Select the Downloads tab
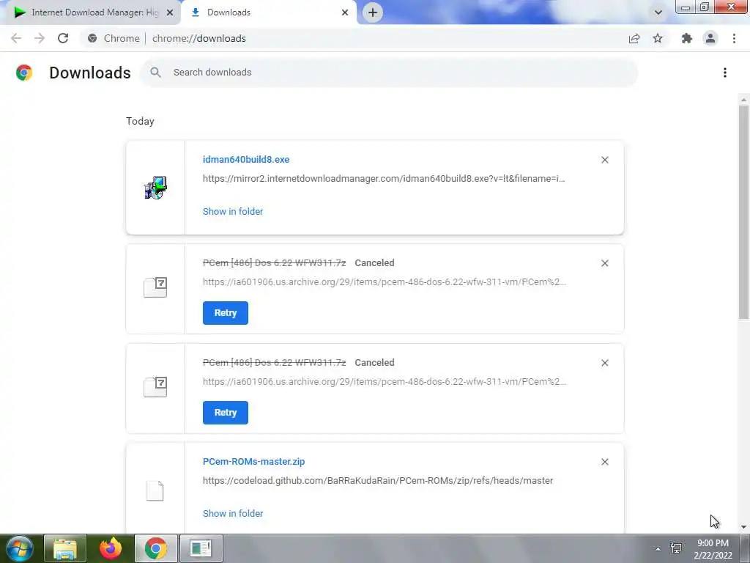 pos(269,12)
